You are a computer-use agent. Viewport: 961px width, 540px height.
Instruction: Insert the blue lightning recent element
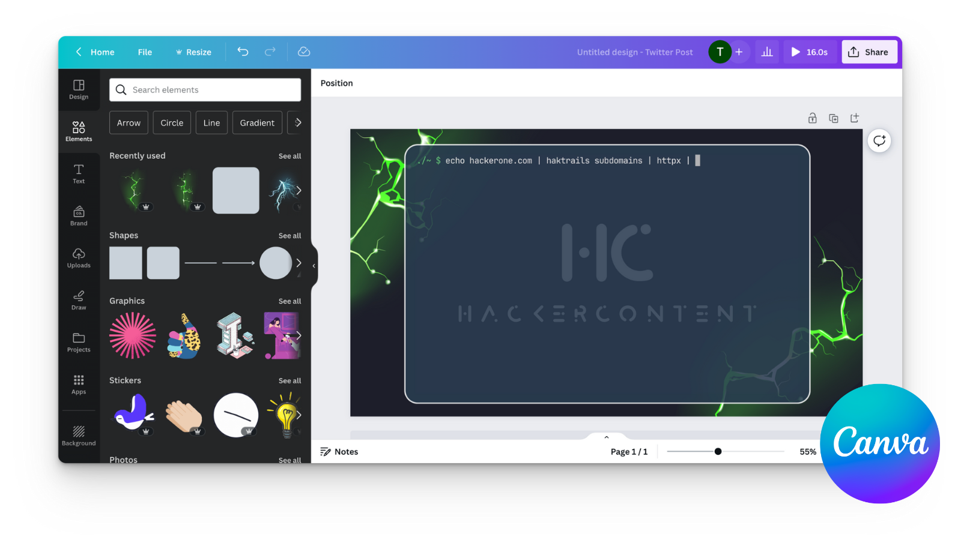[x=282, y=191]
